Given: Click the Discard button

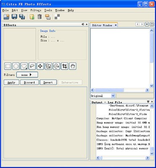Looking at the screenshot, I should pyautogui.click(x=29, y=82).
